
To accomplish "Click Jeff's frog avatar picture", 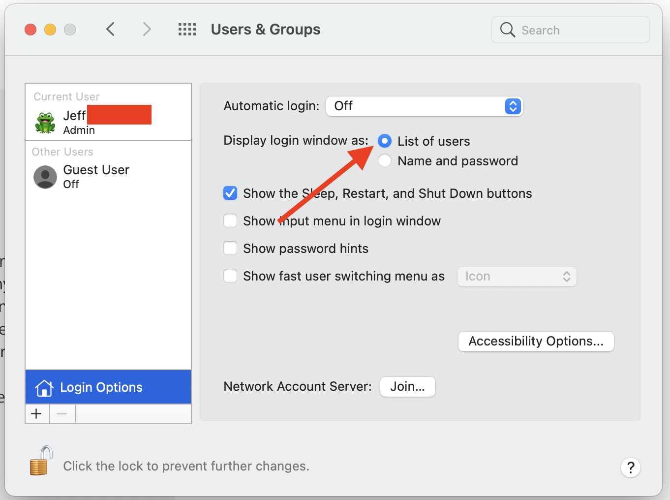I will click(45, 123).
